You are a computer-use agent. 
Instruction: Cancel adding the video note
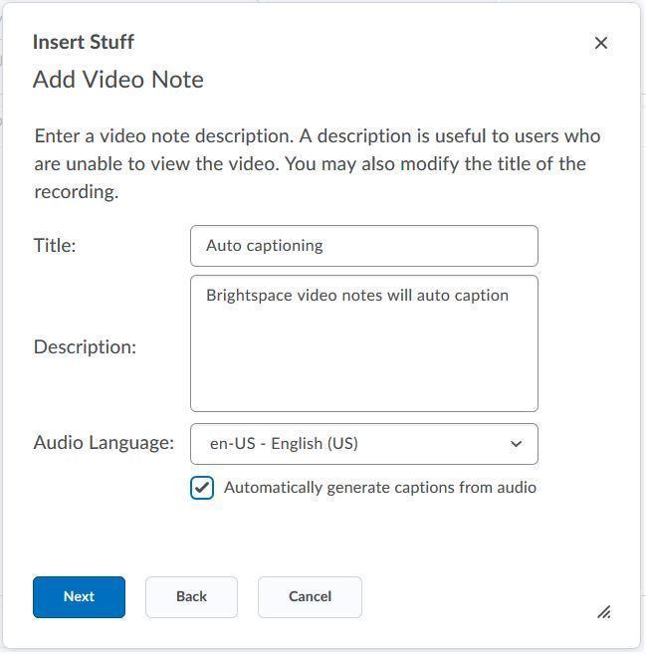pyautogui.click(x=310, y=597)
